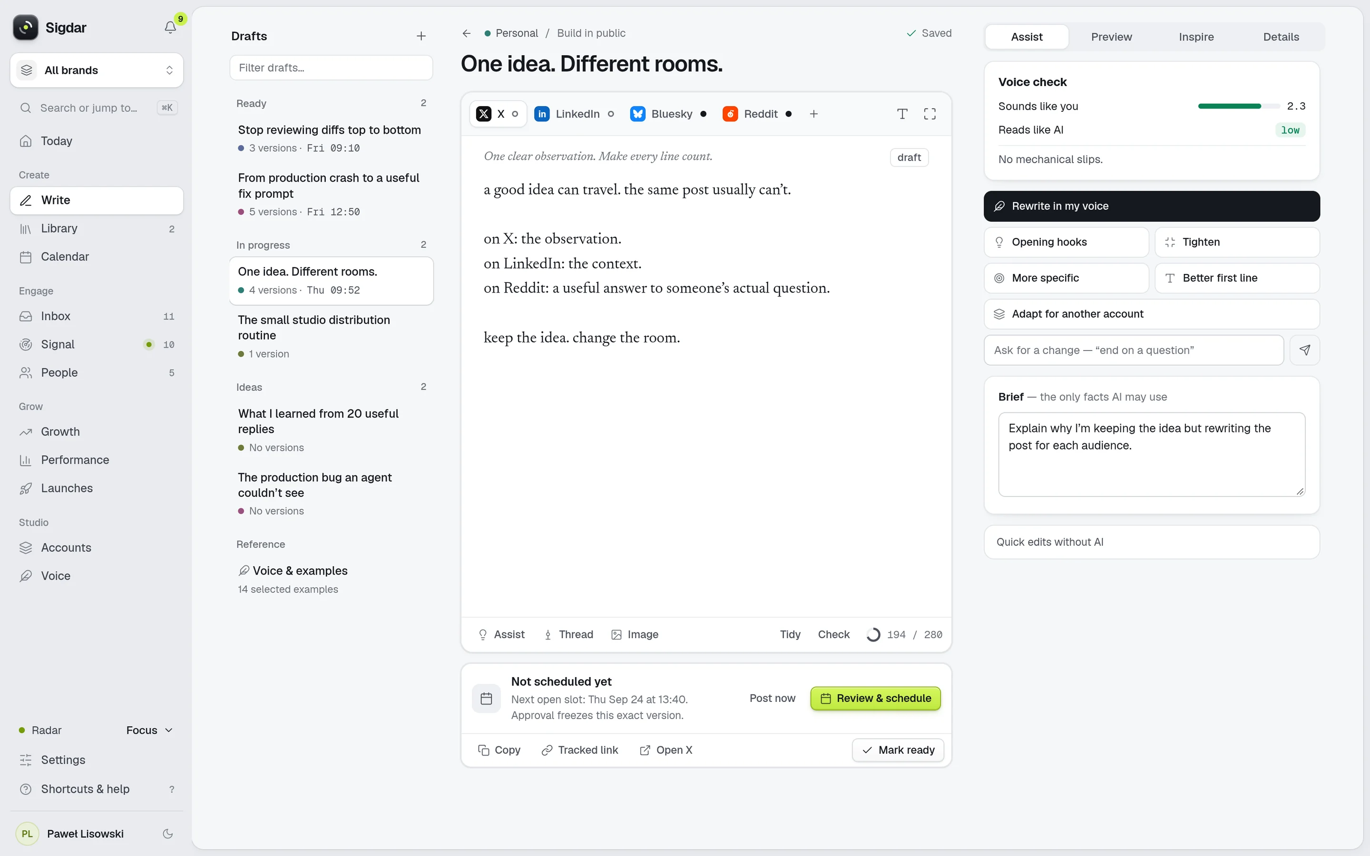Go back with the left arrow
This screenshot has width=1370, height=856.
click(467, 33)
